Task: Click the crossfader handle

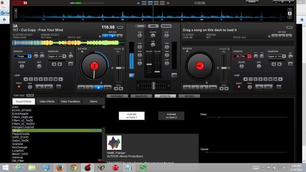Action: [154, 85]
